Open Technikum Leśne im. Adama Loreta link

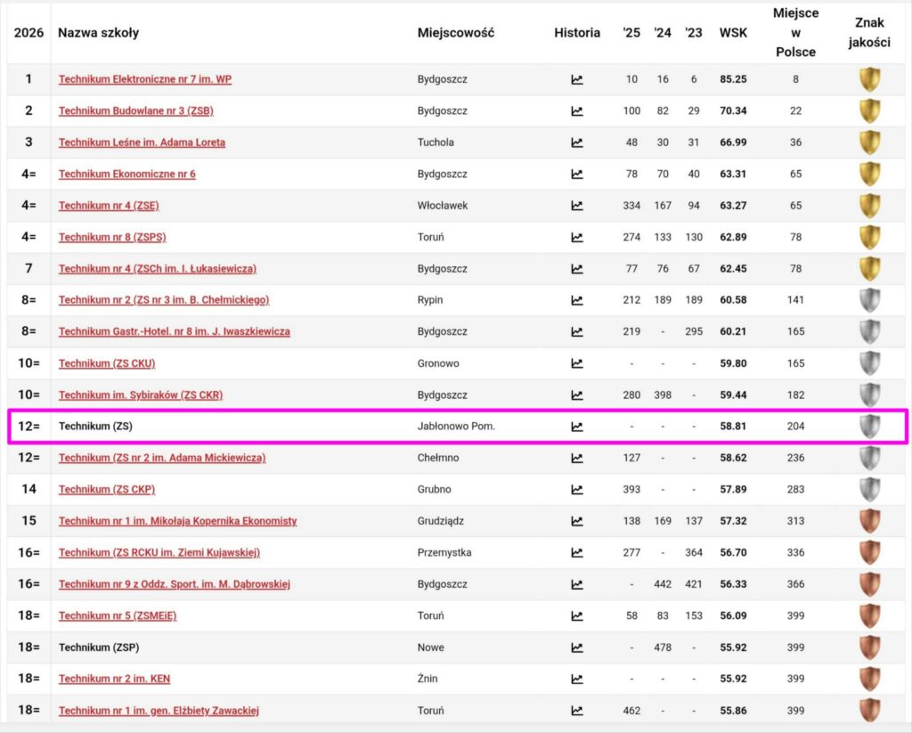pos(142,143)
